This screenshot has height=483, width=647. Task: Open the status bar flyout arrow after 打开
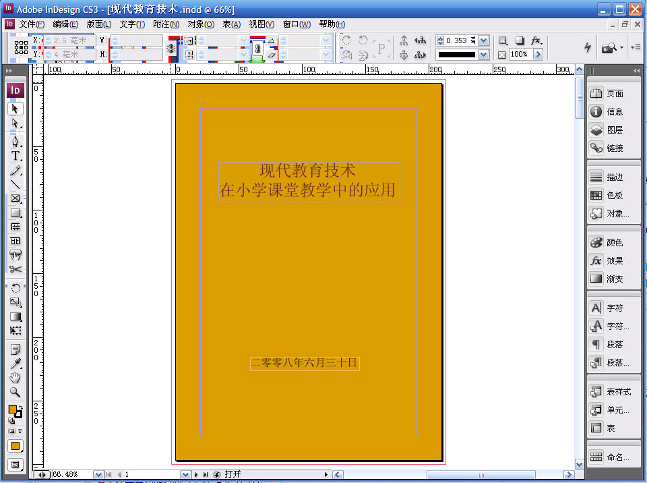click(x=326, y=475)
